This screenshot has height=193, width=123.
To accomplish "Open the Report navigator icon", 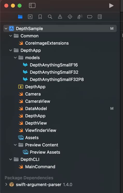I will pos(100,17).
